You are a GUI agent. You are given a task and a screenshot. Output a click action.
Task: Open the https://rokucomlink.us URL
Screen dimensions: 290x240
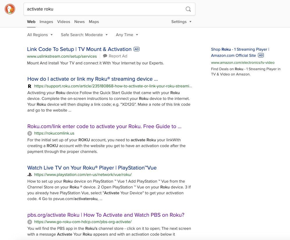pos(54,133)
